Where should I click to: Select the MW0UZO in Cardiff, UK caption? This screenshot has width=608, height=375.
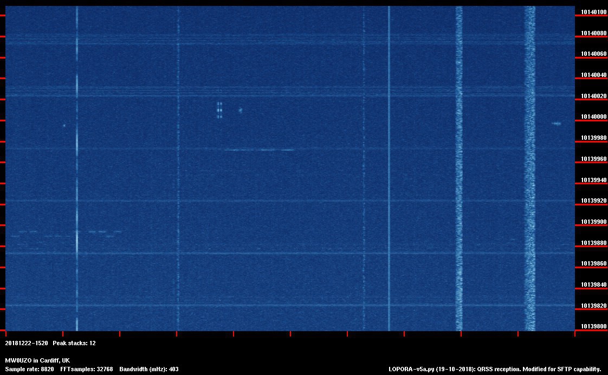(x=37, y=360)
